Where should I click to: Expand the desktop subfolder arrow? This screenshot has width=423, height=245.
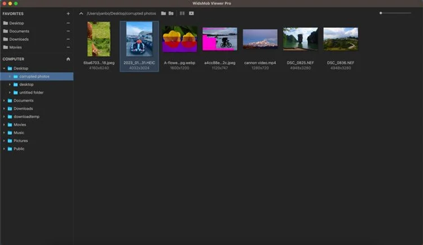(x=10, y=84)
